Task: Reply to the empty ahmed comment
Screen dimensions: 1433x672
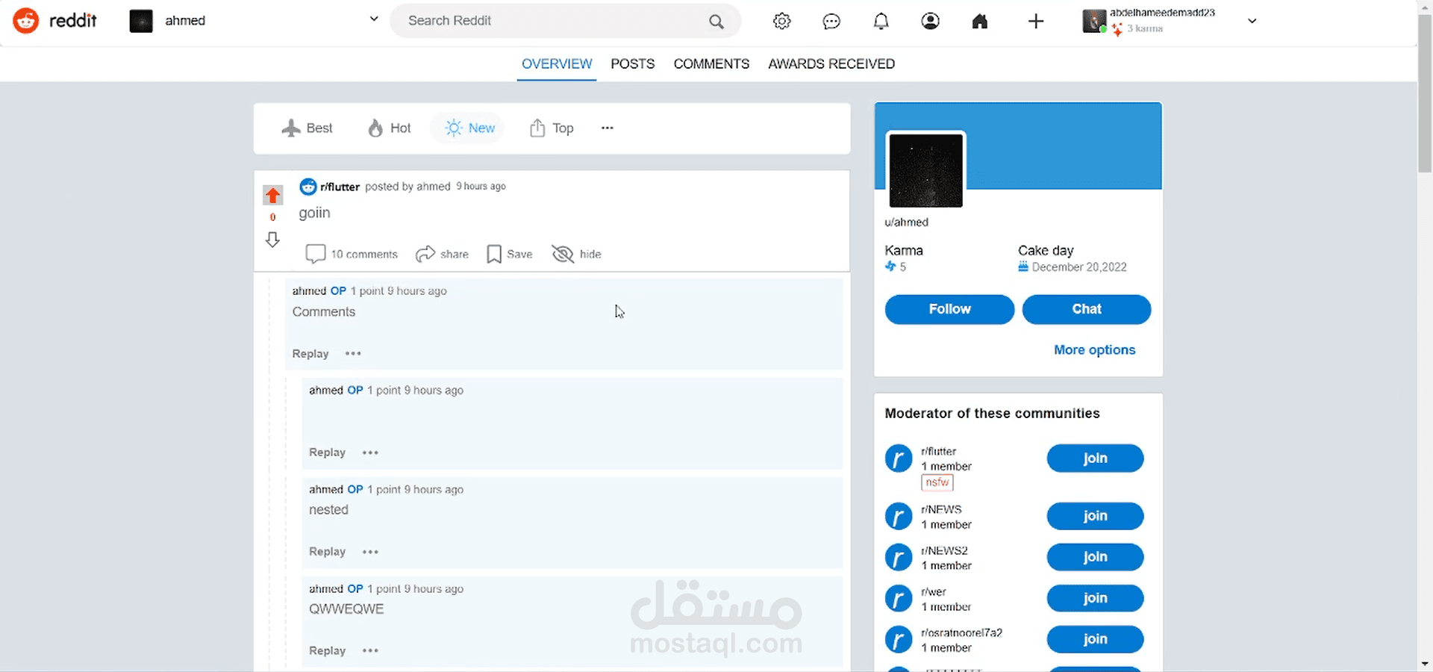Action: tap(327, 452)
